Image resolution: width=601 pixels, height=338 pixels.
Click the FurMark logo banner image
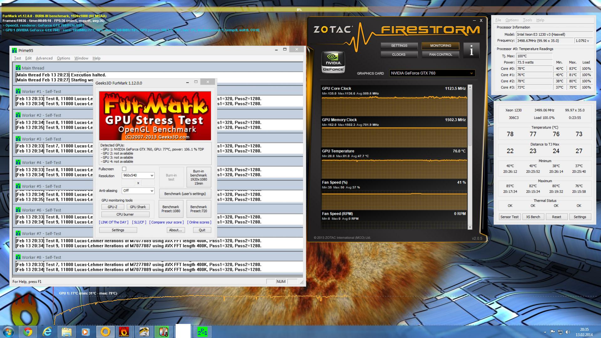[x=155, y=116]
